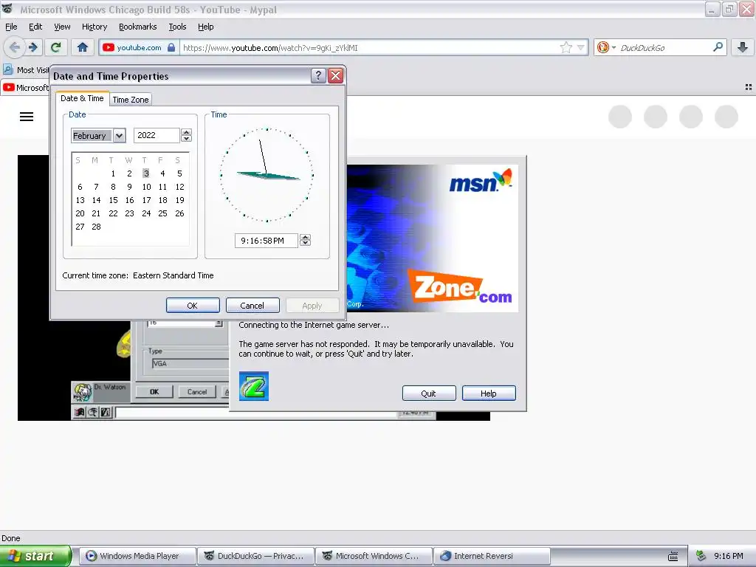
Task: Click the taskbar clock showing 9:16 PM
Action: click(729, 556)
